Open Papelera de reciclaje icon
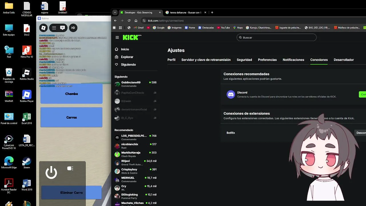Image resolution: width=366 pixels, height=206 pixels. tap(9, 76)
